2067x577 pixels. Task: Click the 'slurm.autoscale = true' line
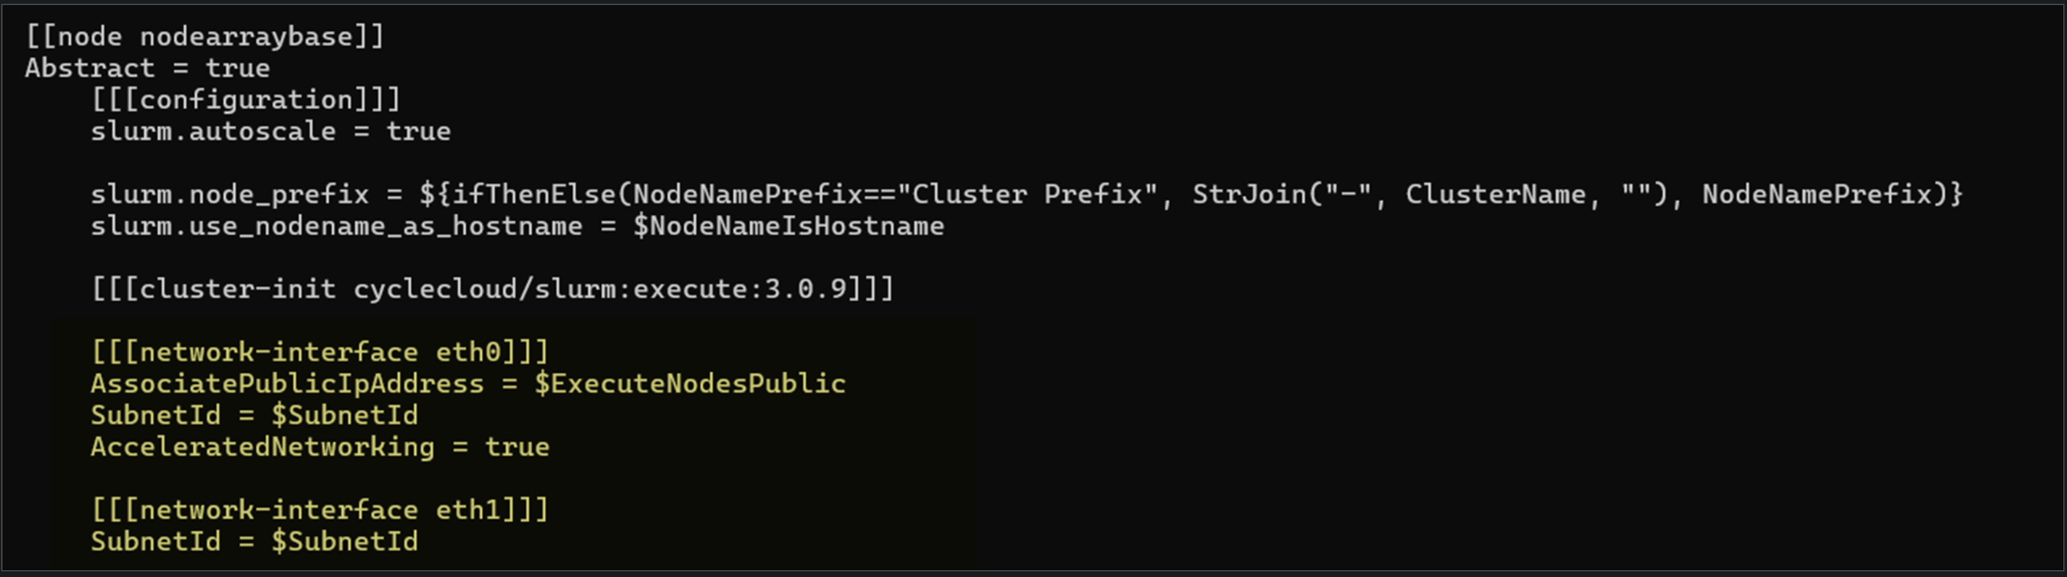click(x=270, y=131)
